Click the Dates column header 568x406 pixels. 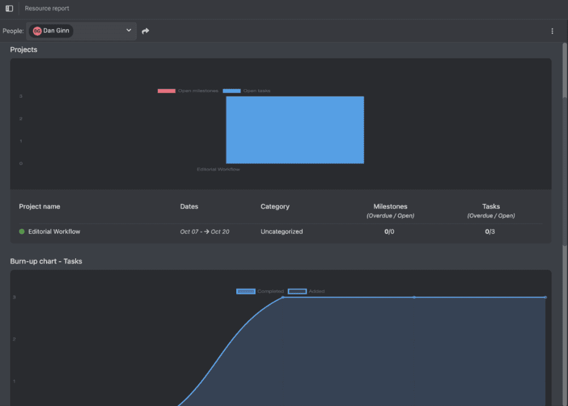(189, 207)
